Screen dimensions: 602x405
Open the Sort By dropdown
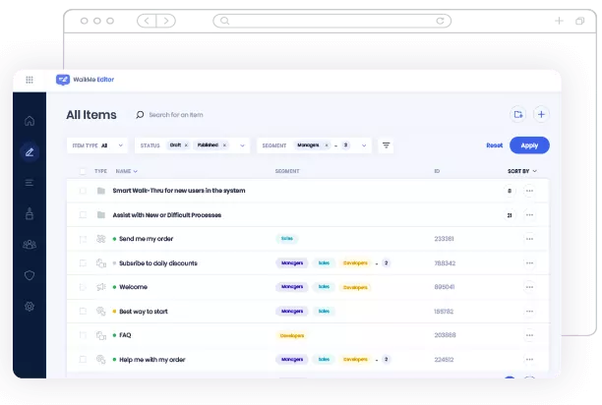(x=522, y=171)
